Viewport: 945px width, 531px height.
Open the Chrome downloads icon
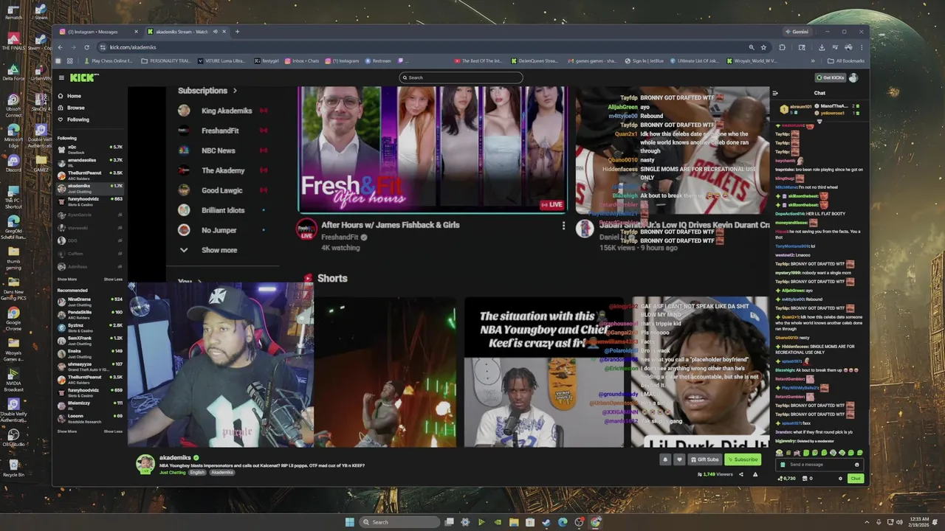(822, 47)
